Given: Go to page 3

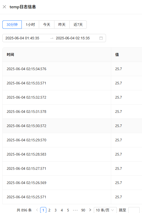Looking at the screenshot, I should click(55, 210).
